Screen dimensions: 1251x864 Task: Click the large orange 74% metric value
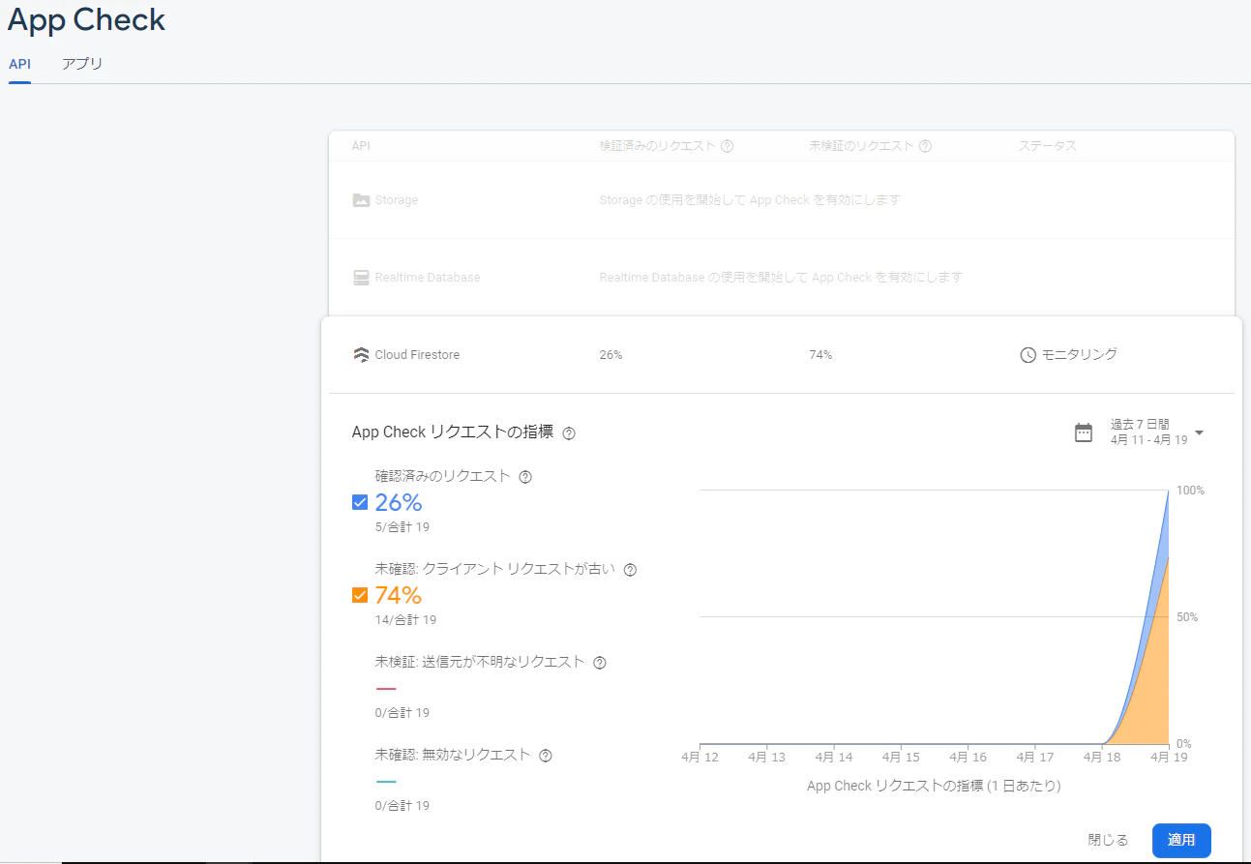(x=399, y=595)
